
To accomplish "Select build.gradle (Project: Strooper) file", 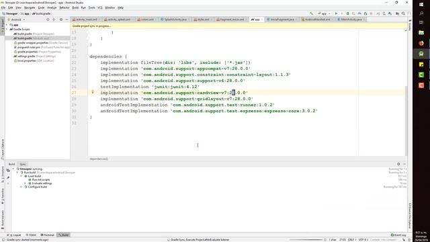I will point(34,34).
